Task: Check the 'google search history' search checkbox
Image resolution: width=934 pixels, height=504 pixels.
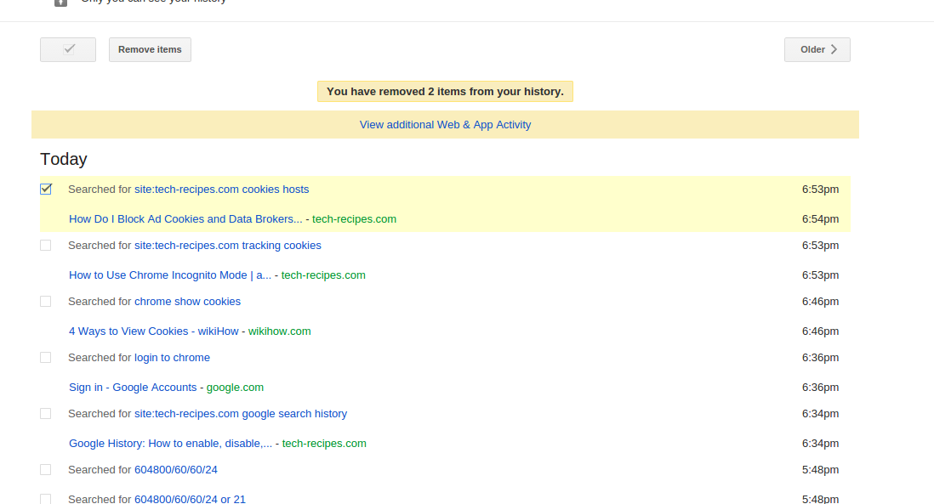Action: pyautogui.click(x=46, y=413)
